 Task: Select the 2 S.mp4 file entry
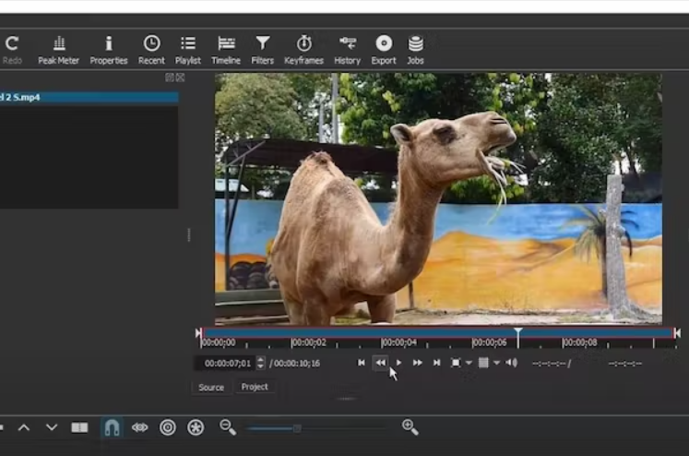tap(89, 97)
